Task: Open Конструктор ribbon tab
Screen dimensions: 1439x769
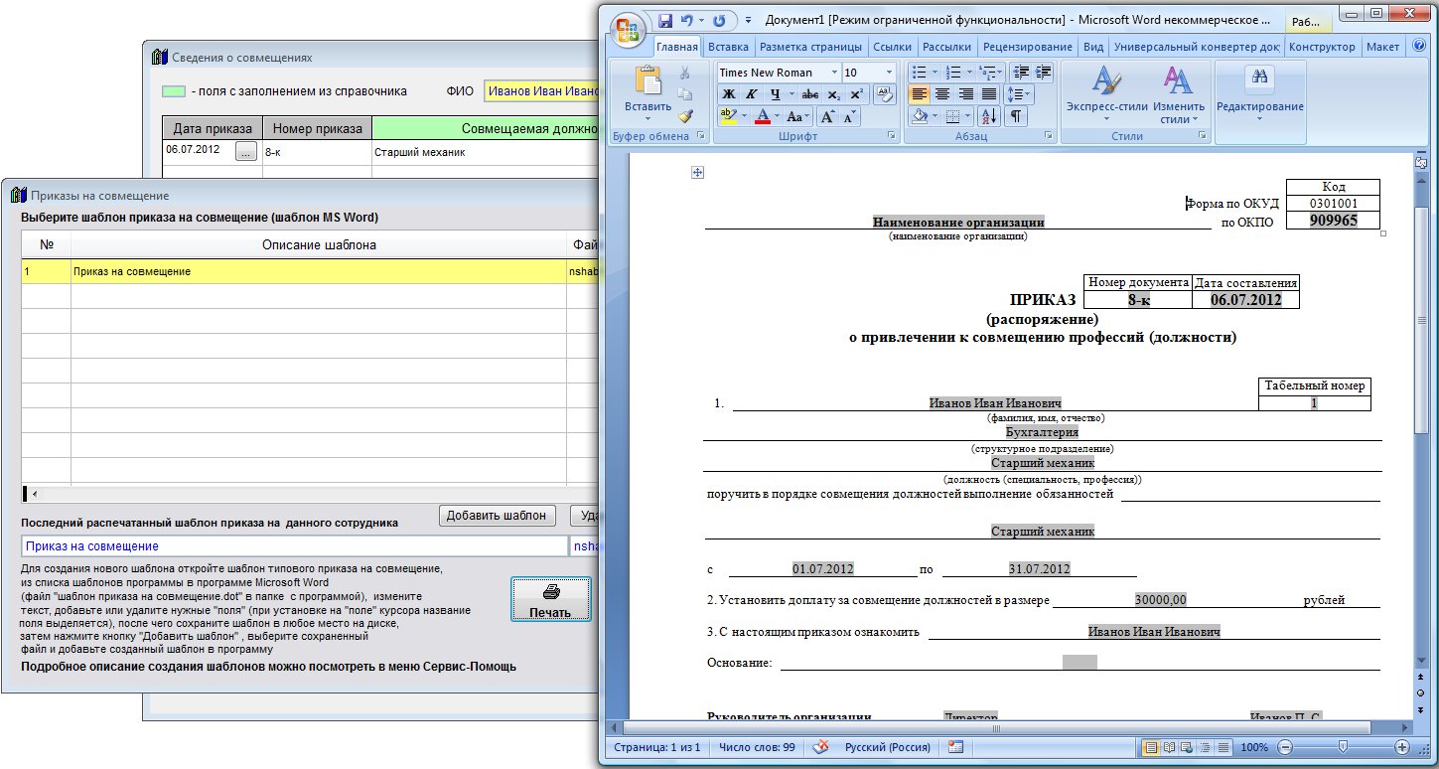Action: click(x=1321, y=47)
